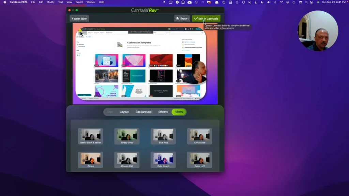Open Spotlight search icon
Image resolution: width=349 pixels, height=196 pixels.
(306, 2)
